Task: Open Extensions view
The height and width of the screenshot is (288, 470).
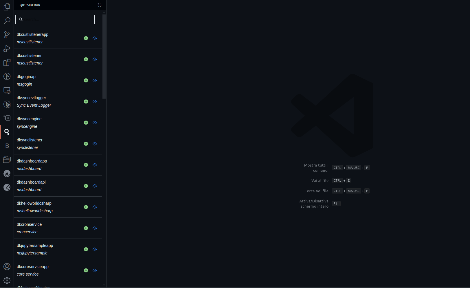Action: tap(7, 62)
